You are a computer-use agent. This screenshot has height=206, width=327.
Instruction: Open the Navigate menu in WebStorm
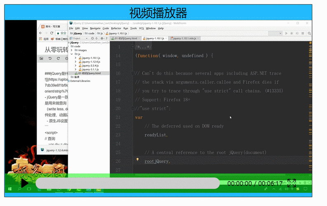coord(95,28)
